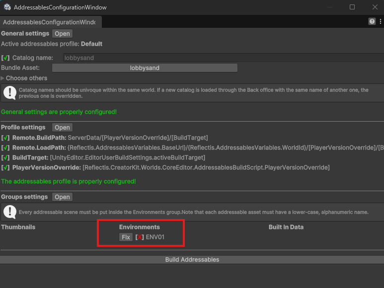
Task: Select the lobbysand bundle asset button
Action: tap(145, 68)
